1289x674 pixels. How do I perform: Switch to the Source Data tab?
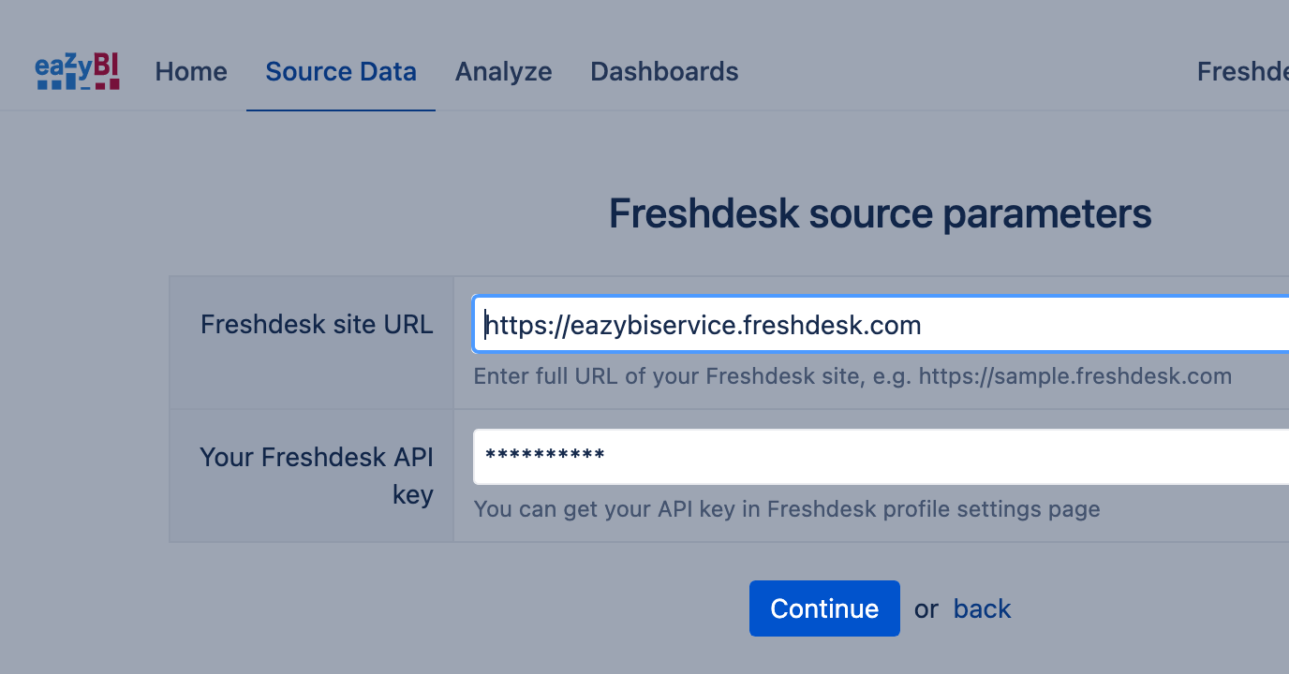pos(341,72)
